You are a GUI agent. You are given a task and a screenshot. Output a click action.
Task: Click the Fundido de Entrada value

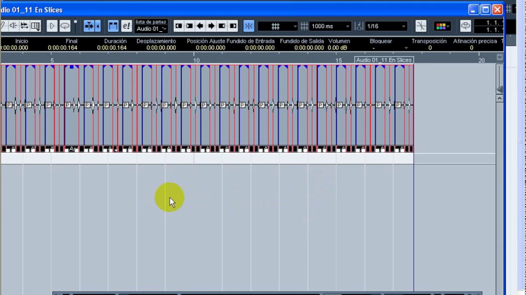pos(260,48)
